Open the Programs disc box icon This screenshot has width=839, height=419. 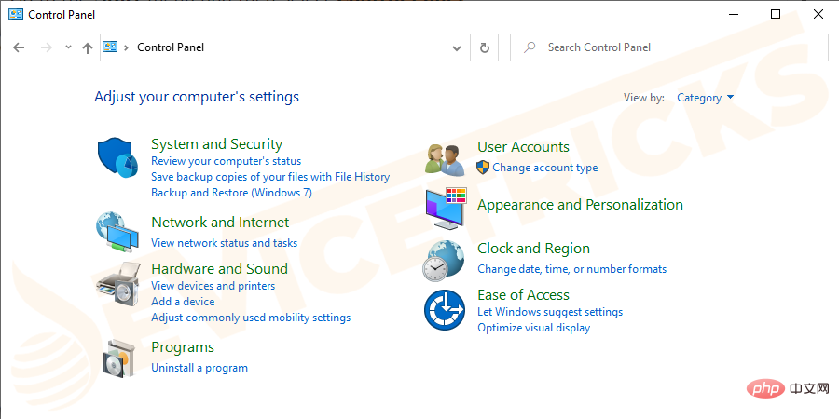[118, 358]
